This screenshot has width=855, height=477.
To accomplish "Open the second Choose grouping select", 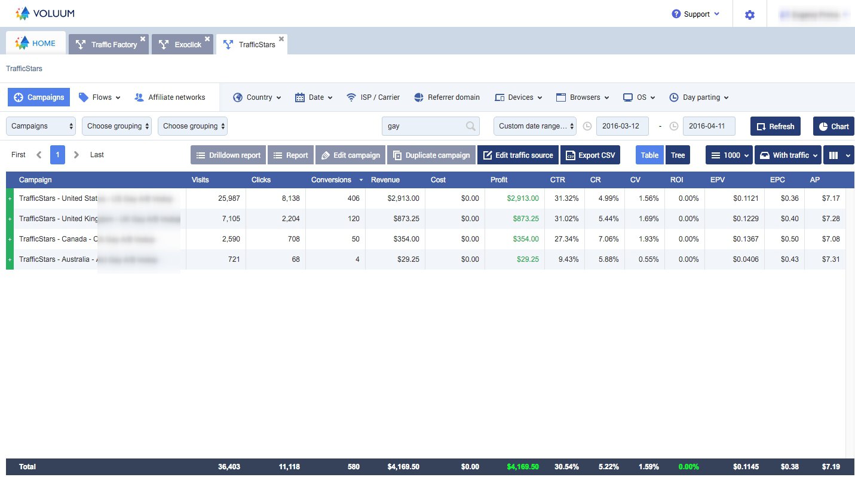I will click(117, 126).
